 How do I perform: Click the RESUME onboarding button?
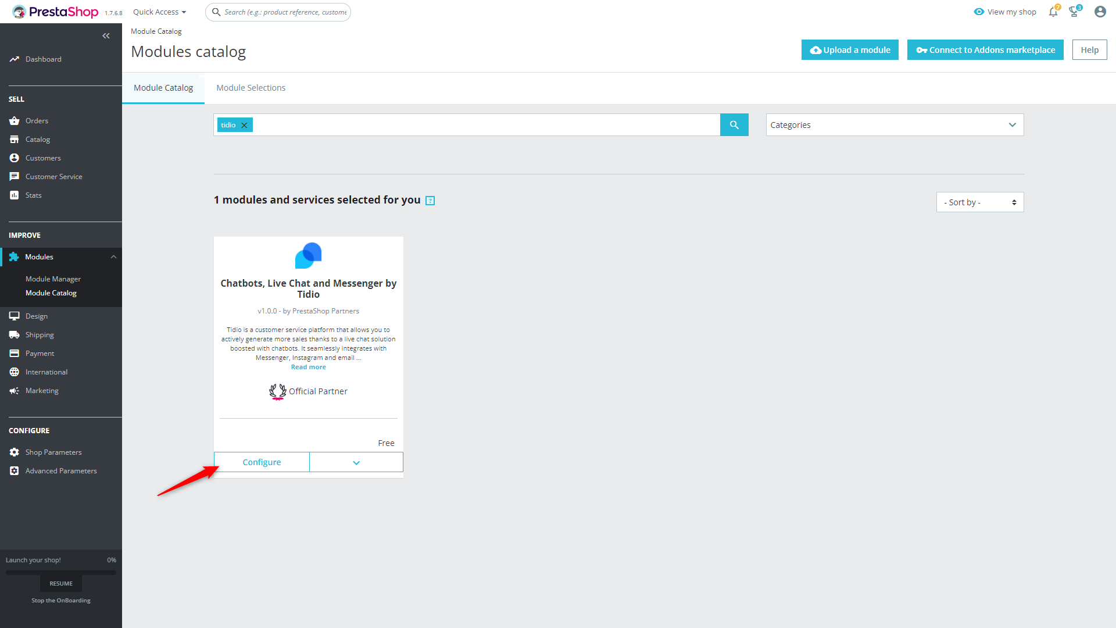(61, 583)
